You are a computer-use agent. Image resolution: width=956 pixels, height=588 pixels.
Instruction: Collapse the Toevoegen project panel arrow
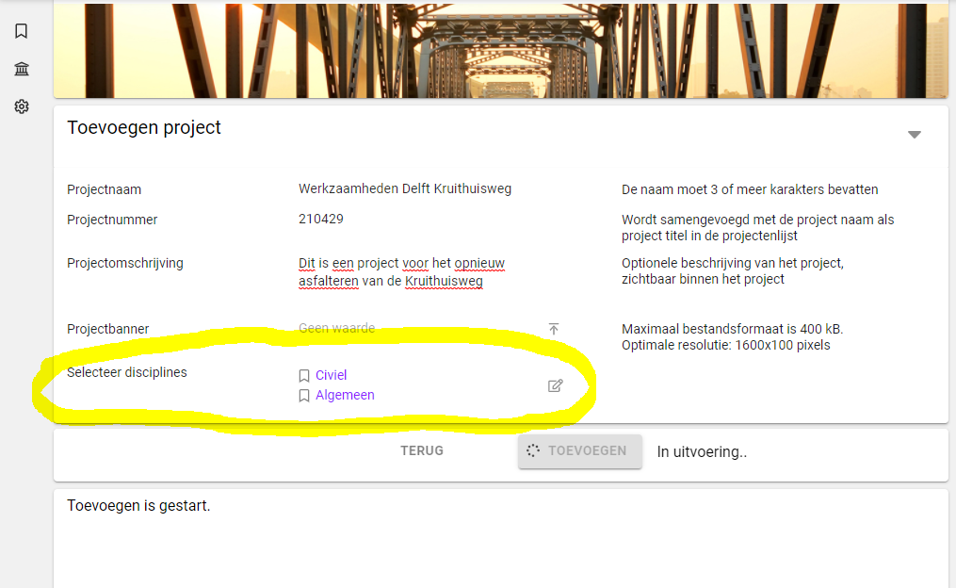click(x=914, y=135)
